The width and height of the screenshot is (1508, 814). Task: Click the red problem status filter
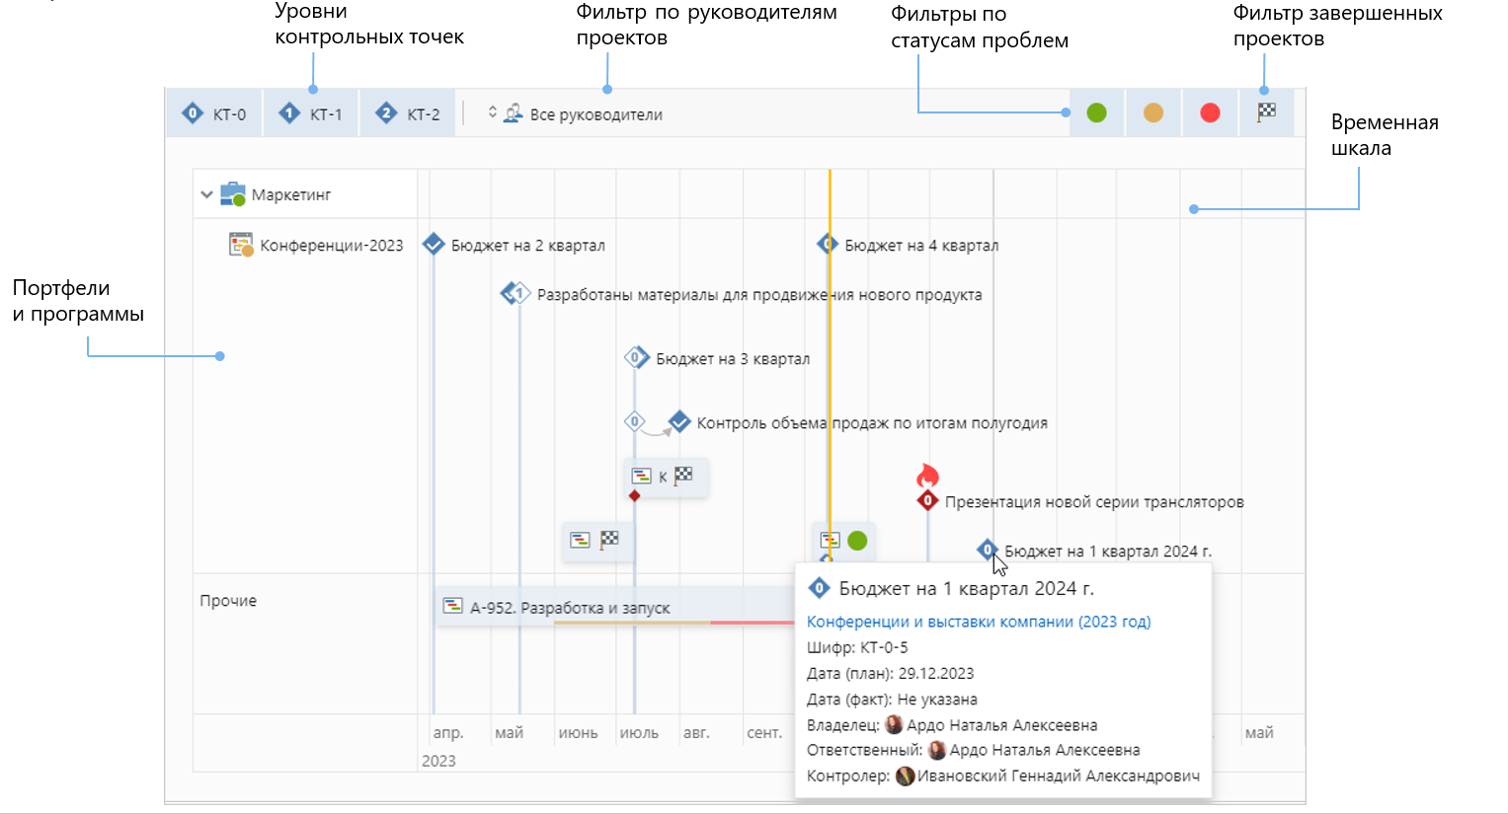tap(1210, 113)
